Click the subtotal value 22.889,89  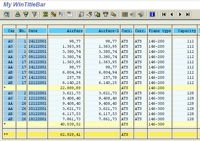click(66, 88)
